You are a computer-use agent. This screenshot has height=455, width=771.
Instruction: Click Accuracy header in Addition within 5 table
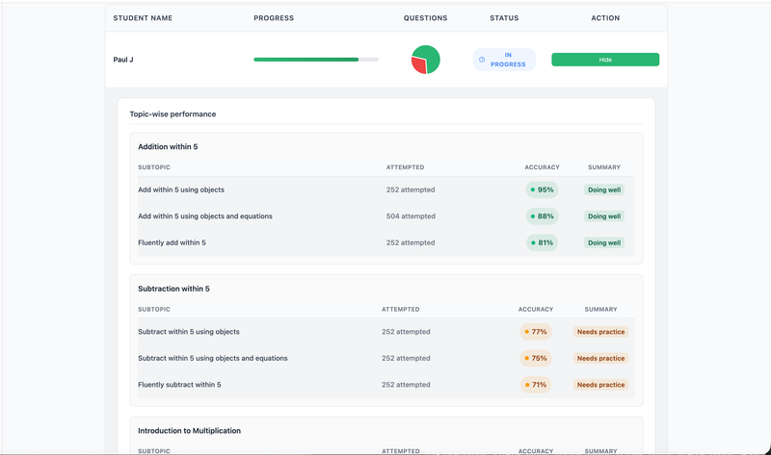542,167
